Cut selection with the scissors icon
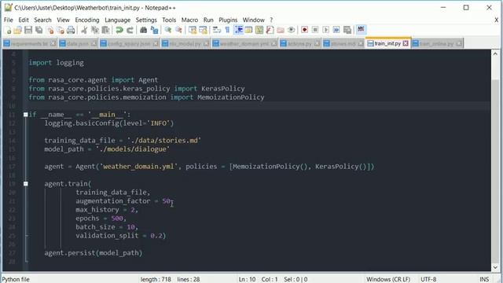Viewport: 503px width, 283px height. [x=84, y=30]
